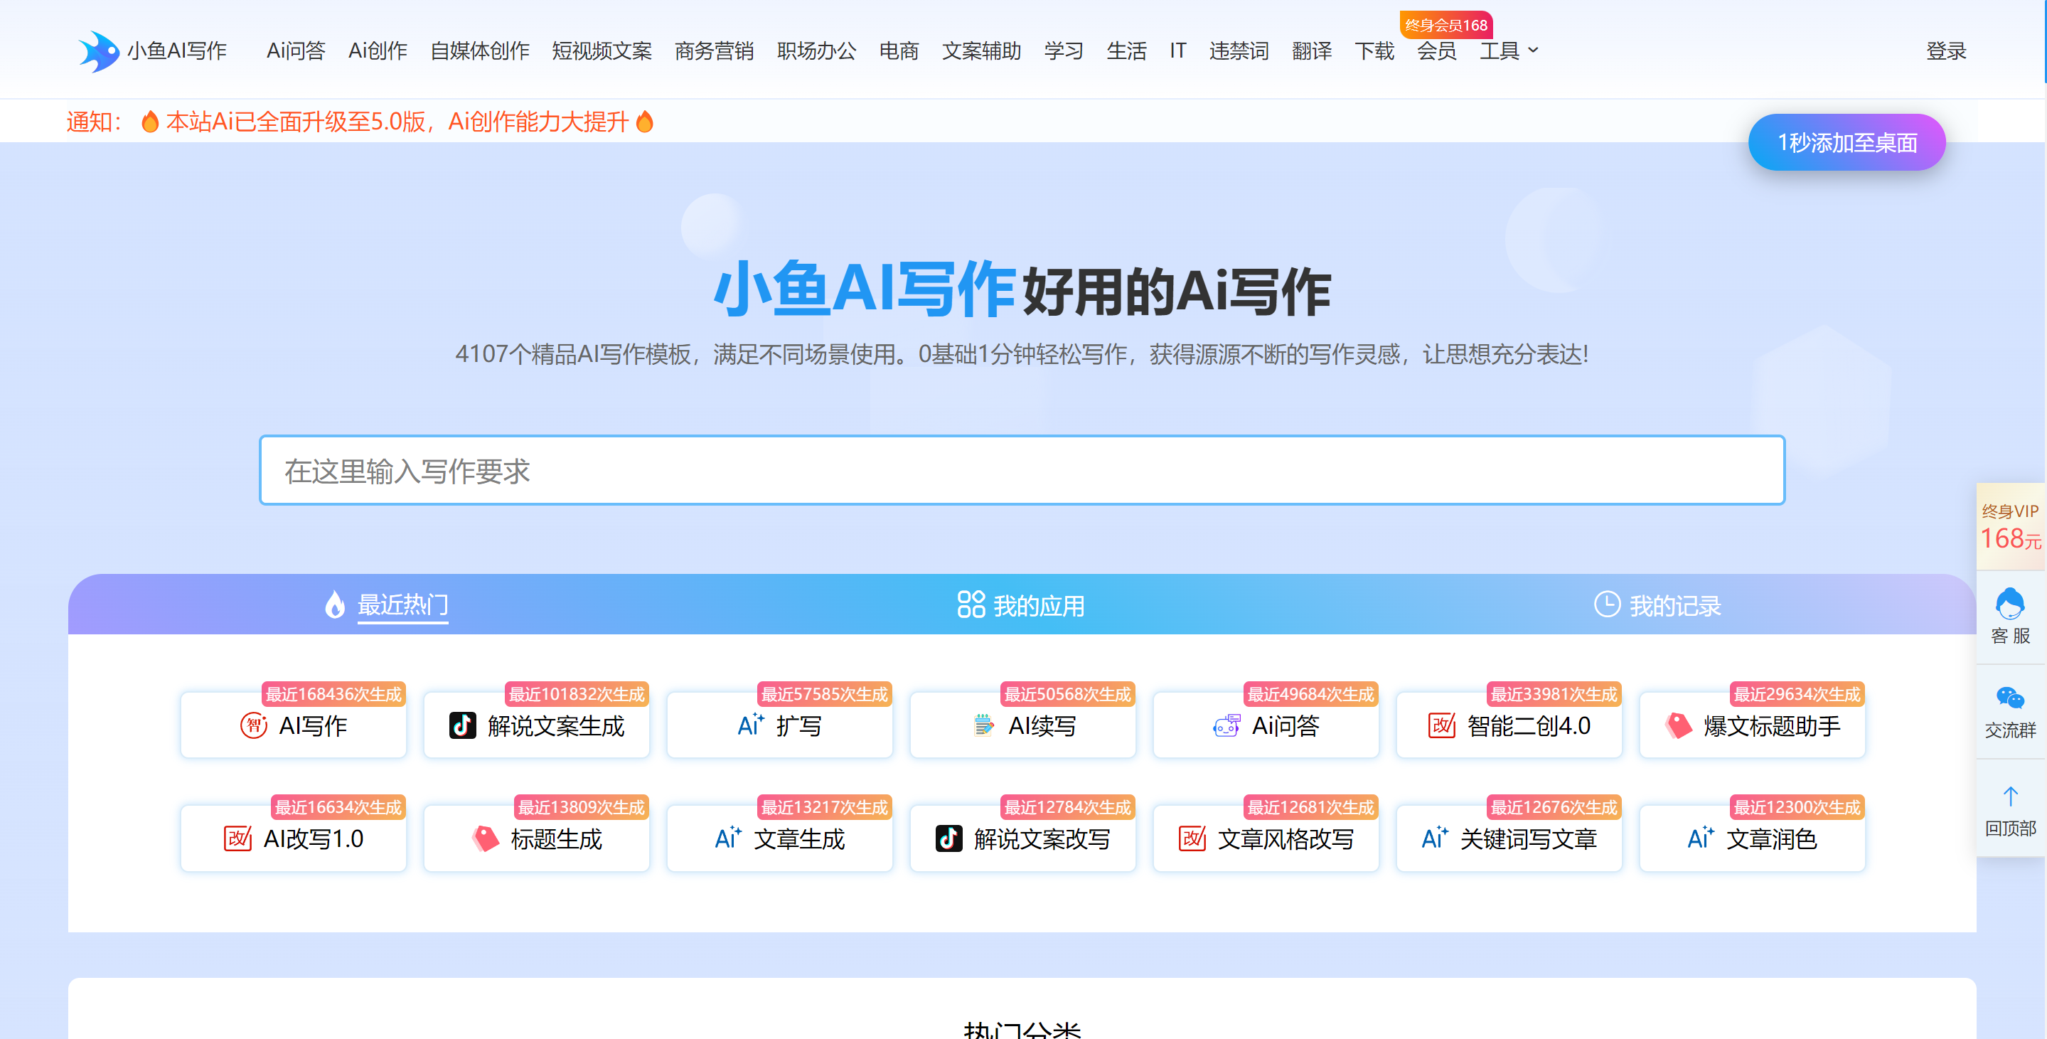Select the 文案辅助 navigation item
2047x1039 pixels.
click(x=981, y=51)
